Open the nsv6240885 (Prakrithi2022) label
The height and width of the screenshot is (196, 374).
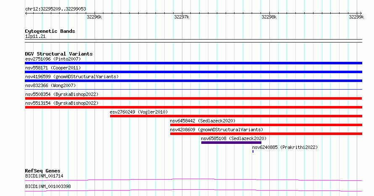285,147
